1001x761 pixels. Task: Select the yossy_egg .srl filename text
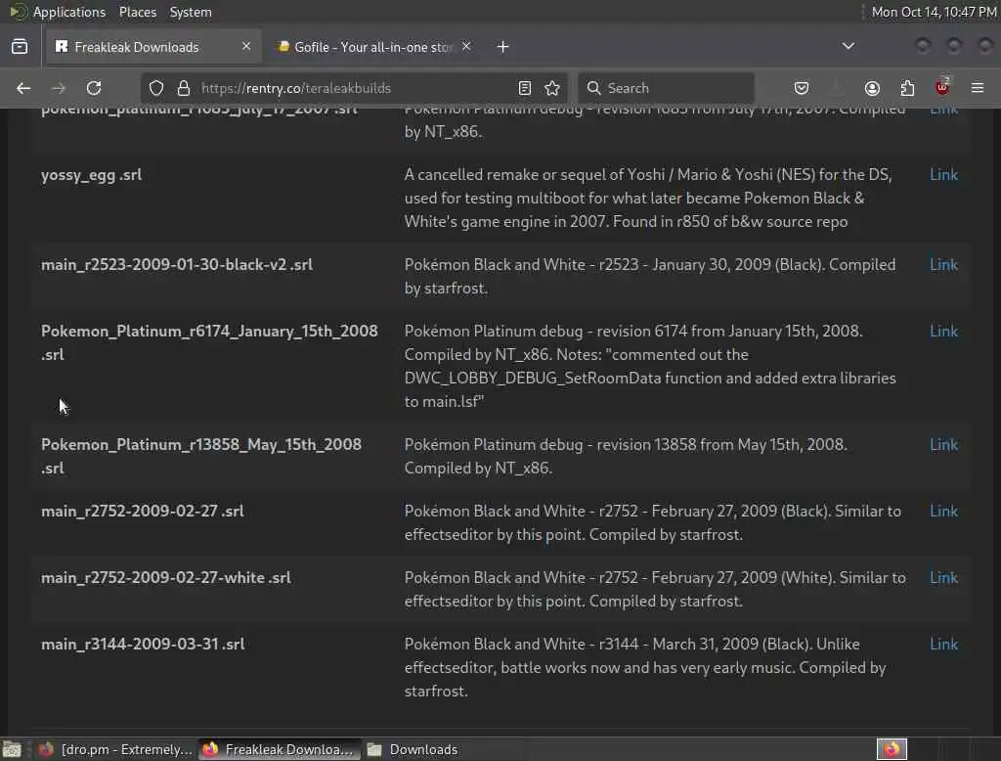pyautogui.click(x=91, y=175)
